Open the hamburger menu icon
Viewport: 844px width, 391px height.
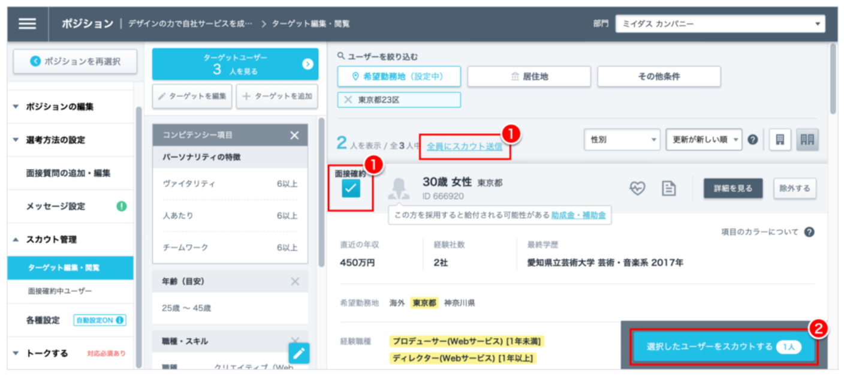pos(27,23)
